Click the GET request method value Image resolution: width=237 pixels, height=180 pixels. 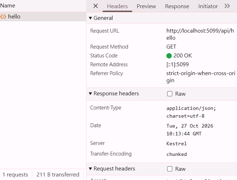pos(171,47)
